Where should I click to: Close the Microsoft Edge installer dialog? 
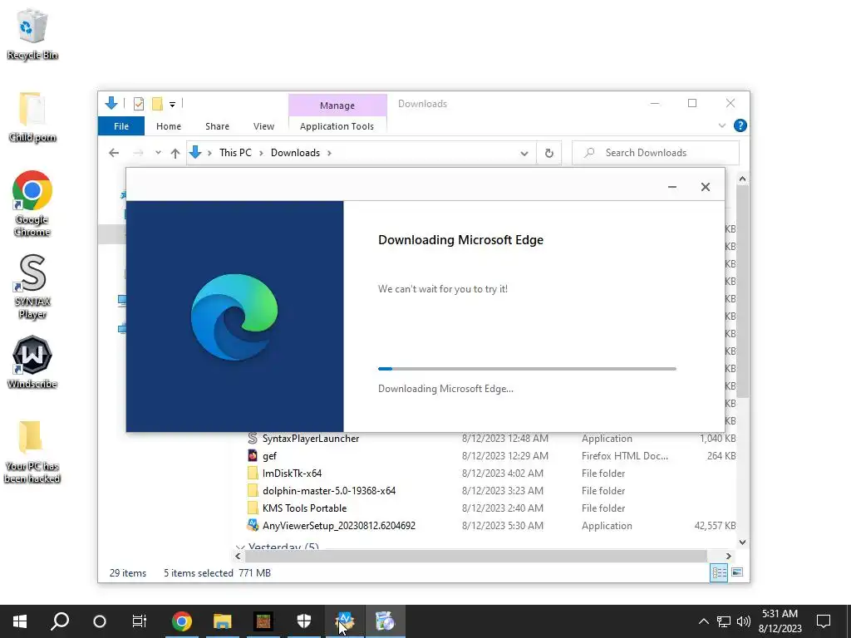point(705,187)
